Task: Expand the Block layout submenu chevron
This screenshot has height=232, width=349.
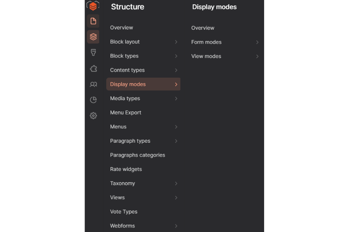Action: [x=176, y=42]
